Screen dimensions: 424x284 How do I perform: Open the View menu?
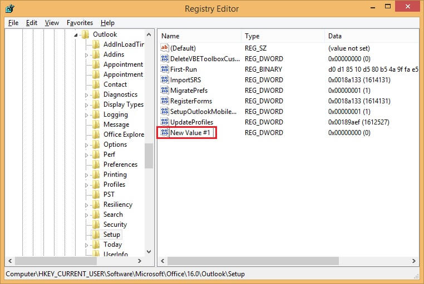coord(52,23)
